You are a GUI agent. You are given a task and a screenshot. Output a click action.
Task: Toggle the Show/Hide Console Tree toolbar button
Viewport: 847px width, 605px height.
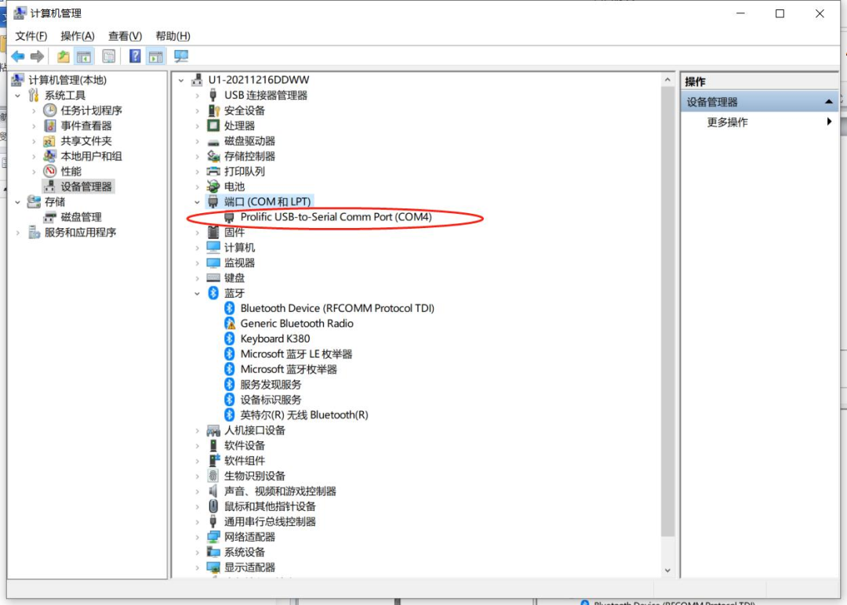tap(85, 56)
